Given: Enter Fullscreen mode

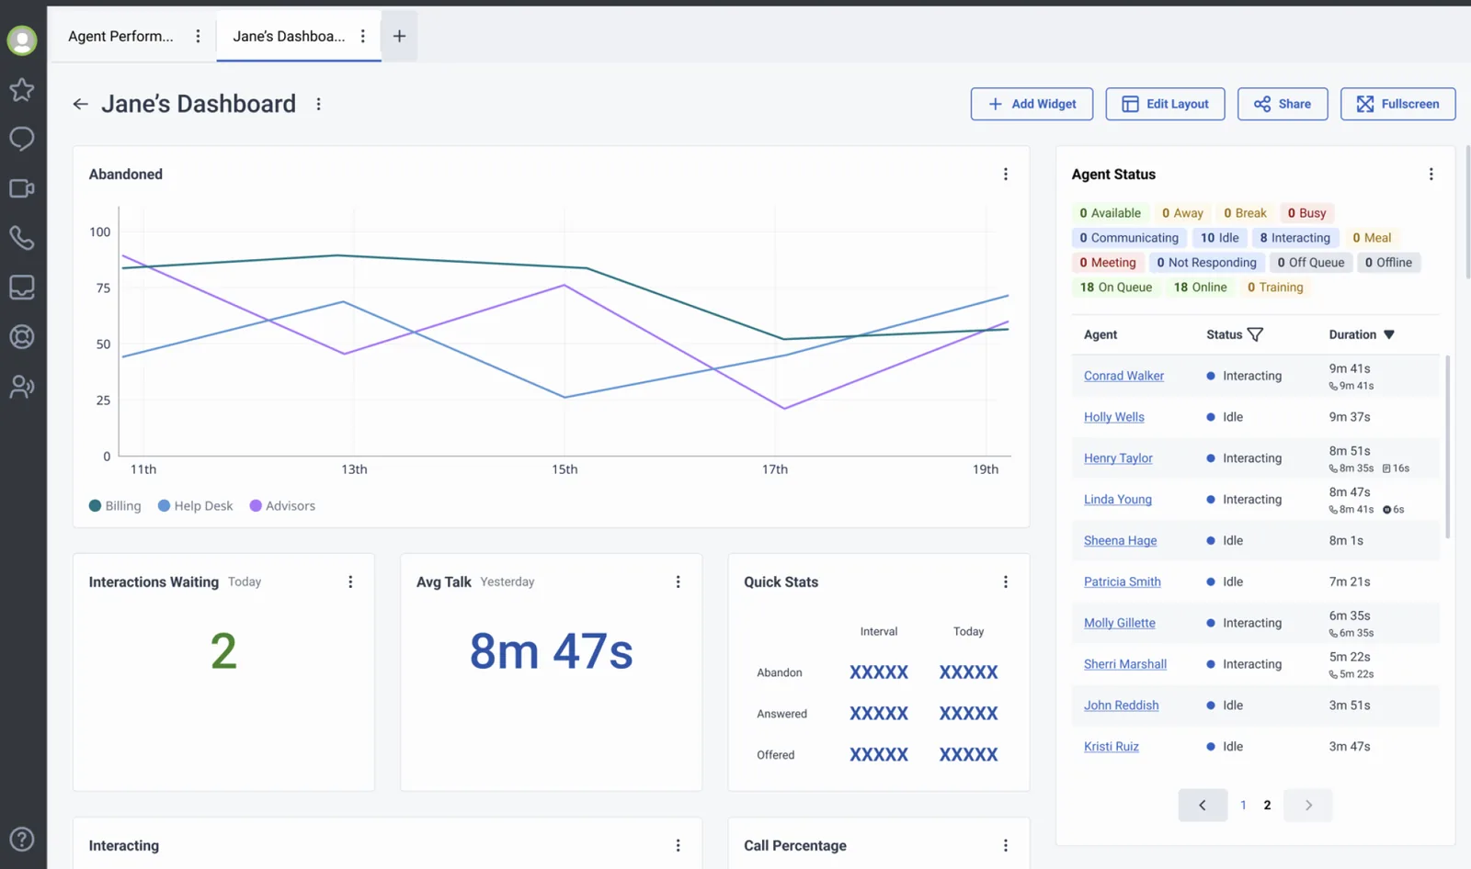Looking at the screenshot, I should coord(1397,104).
